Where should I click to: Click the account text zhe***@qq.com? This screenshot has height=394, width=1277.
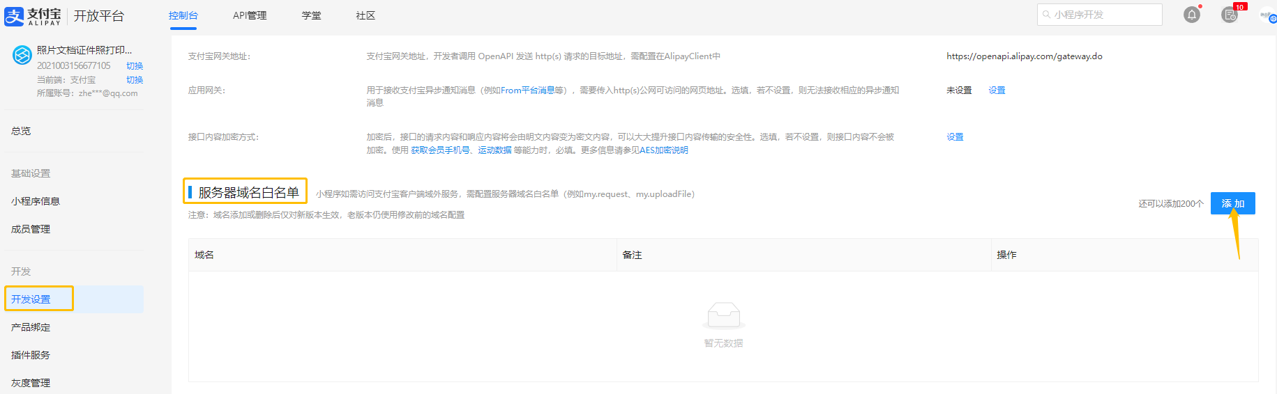pyautogui.click(x=108, y=93)
